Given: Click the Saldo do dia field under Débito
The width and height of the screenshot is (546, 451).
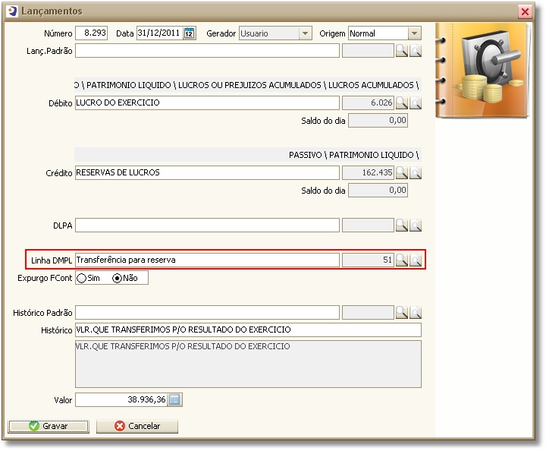Looking at the screenshot, I should click(378, 121).
